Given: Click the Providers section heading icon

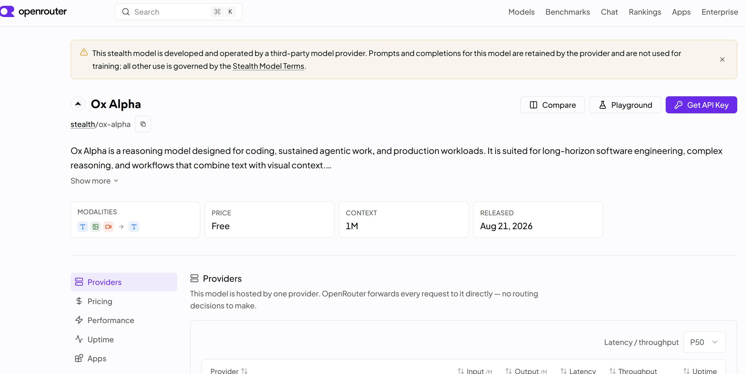Looking at the screenshot, I should tap(194, 278).
